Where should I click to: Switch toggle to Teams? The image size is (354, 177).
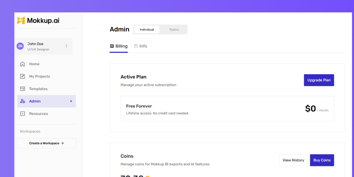click(x=174, y=30)
